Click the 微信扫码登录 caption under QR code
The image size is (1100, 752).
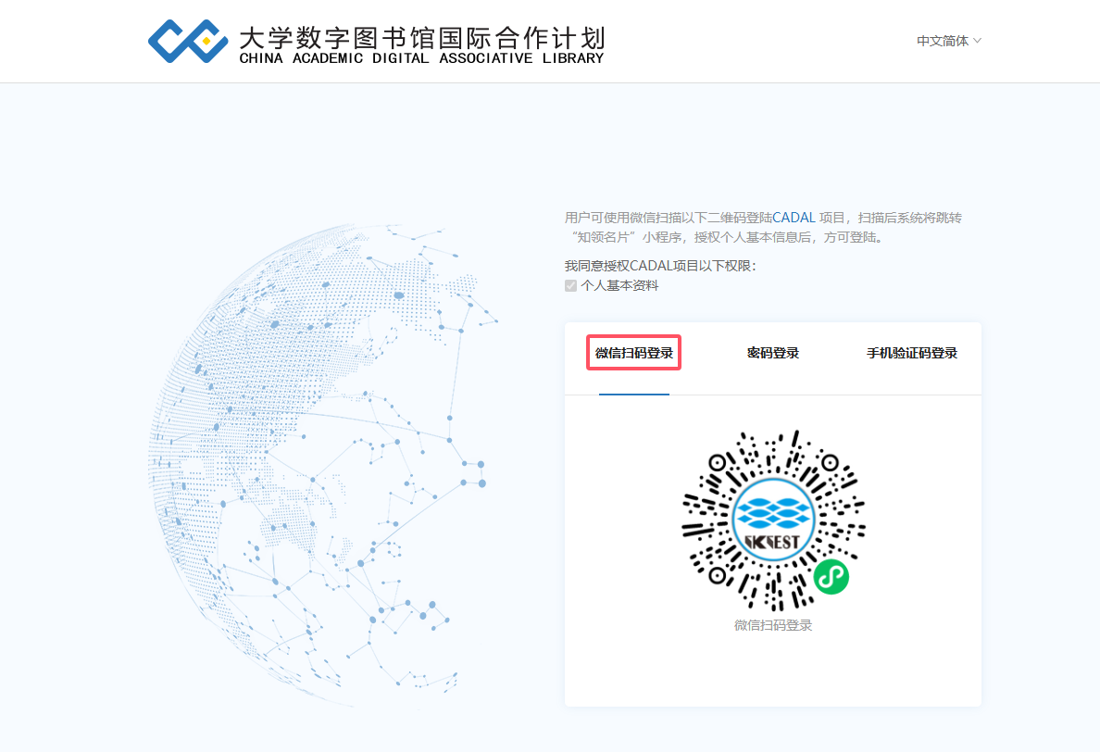click(x=773, y=625)
